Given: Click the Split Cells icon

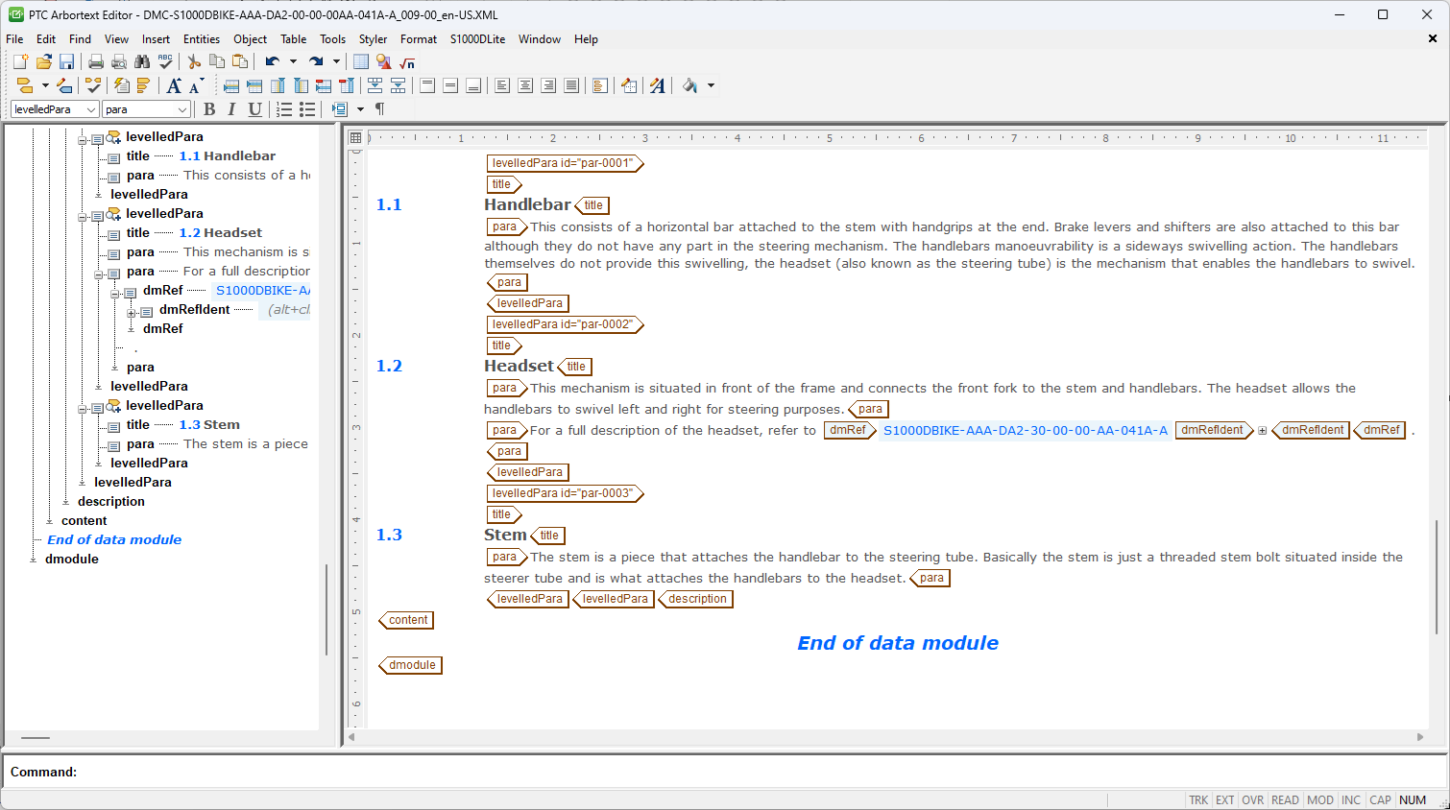Looking at the screenshot, I should point(399,85).
